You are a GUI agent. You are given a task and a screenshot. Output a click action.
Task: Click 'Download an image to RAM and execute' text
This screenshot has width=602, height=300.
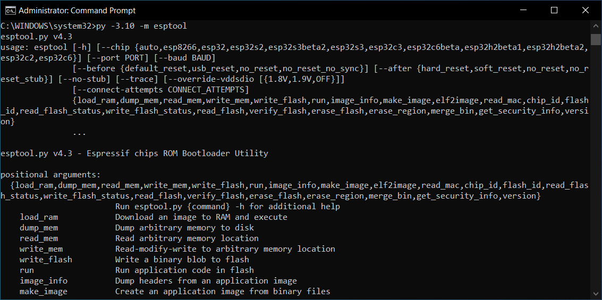pos(201,217)
